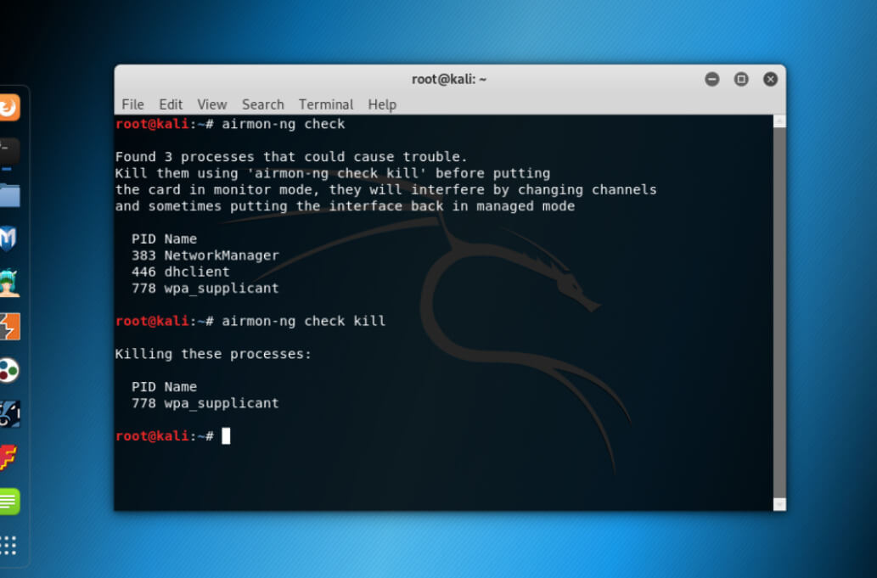
Task: Click 'airmon-ng check kill' command line
Action: pos(304,322)
